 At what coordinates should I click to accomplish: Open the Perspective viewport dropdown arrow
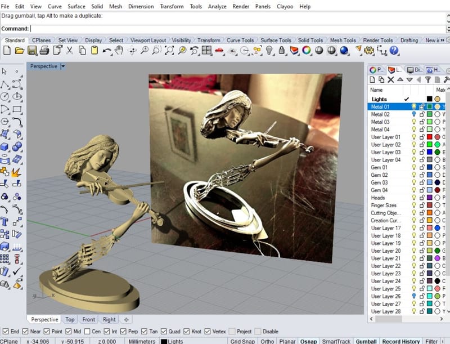(x=63, y=66)
